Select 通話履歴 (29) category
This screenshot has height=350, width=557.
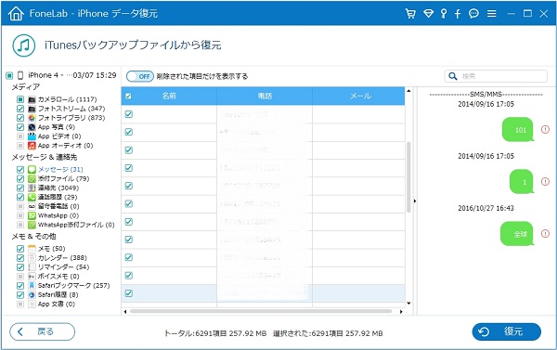point(58,197)
